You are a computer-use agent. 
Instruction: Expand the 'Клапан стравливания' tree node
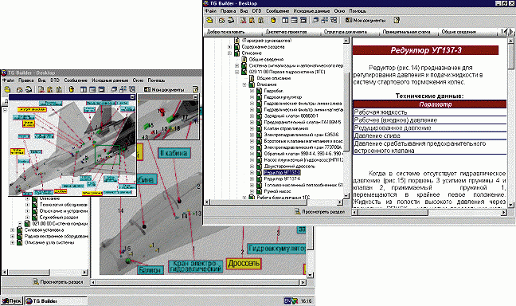pos(252,128)
